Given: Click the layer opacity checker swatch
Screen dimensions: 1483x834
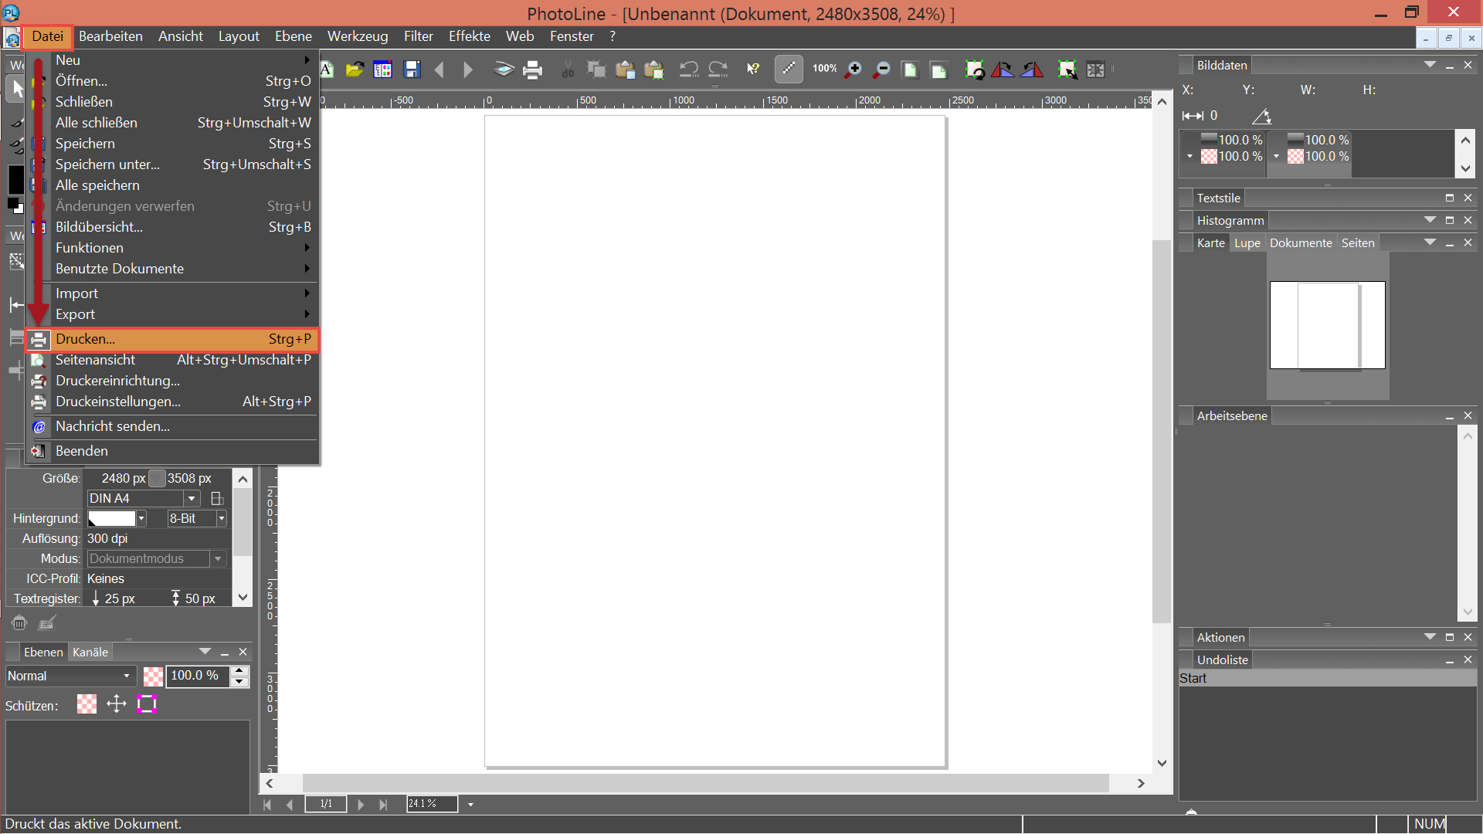Looking at the screenshot, I should (153, 676).
